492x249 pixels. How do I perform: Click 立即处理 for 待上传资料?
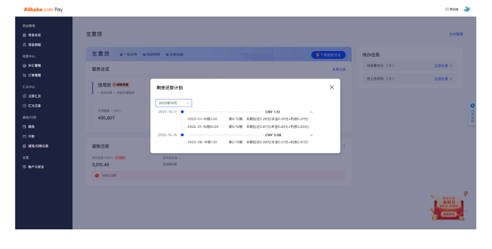click(441, 79)
